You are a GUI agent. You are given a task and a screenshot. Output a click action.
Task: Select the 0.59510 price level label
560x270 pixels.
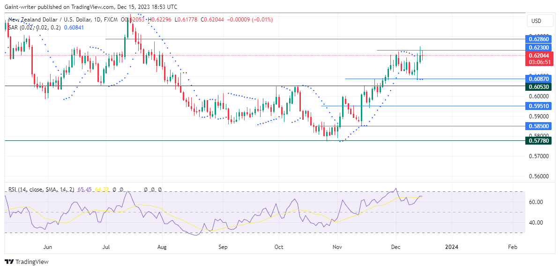coord(539,106)
